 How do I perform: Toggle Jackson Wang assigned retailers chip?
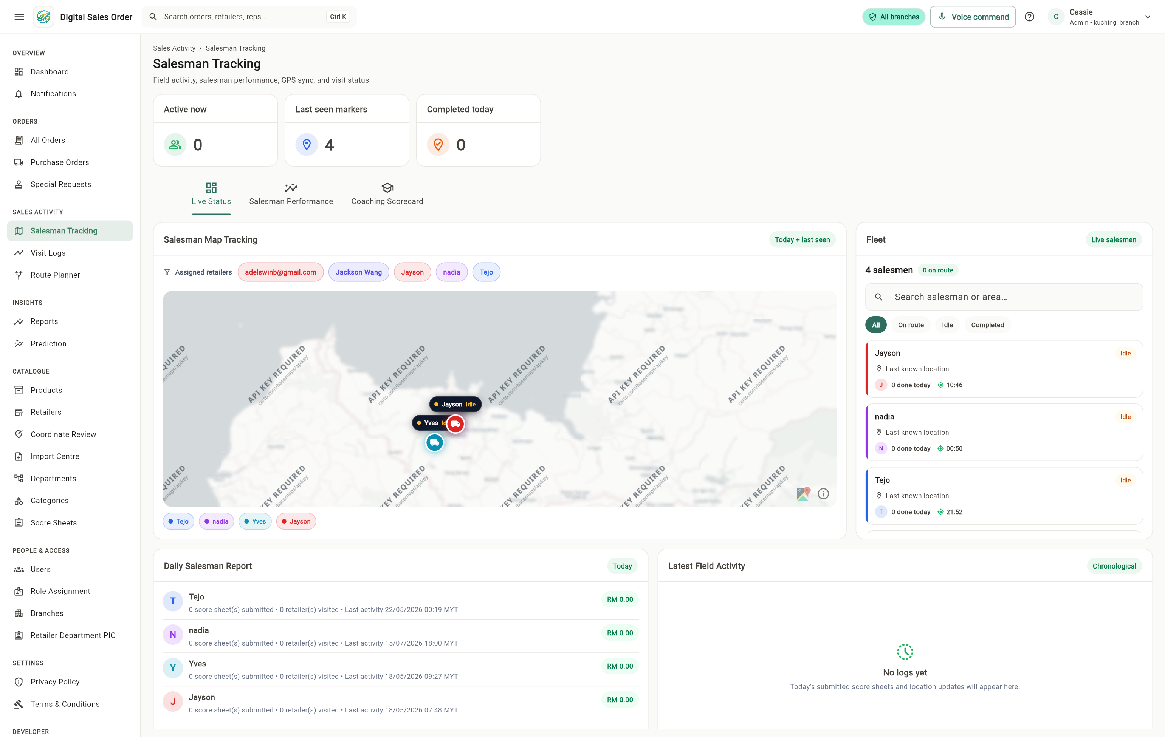[358, 272]
